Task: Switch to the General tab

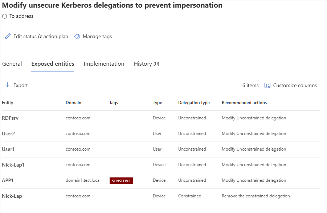Action: [x=12, y=64]
